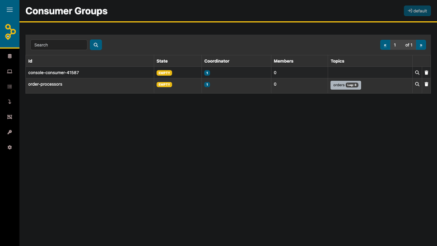
Task: View details of console-consumer-41587 group
Action: pyautogui.click(x=417, y=72)
